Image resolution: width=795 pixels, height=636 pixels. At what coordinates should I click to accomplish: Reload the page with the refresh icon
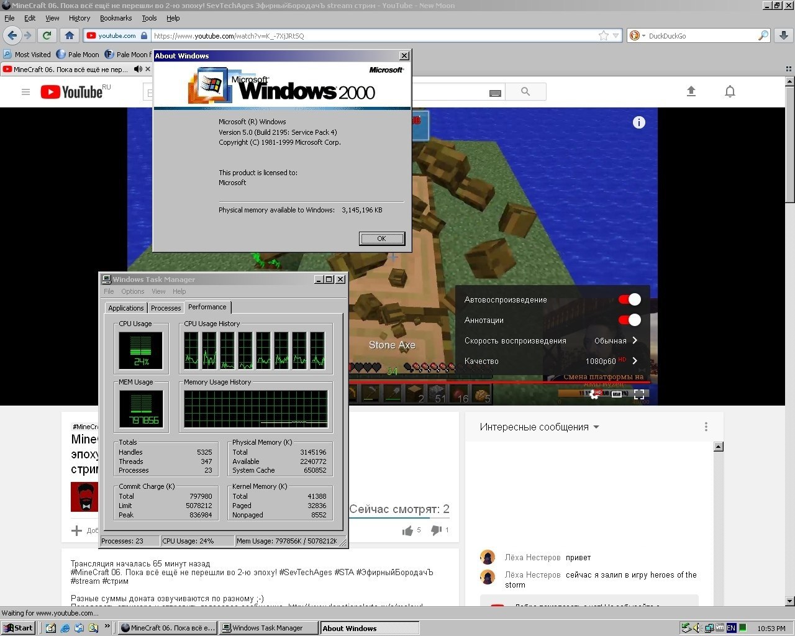coord(47,35)
